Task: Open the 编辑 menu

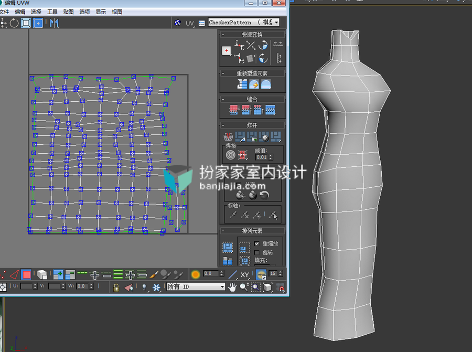Action: pos(20,12)
